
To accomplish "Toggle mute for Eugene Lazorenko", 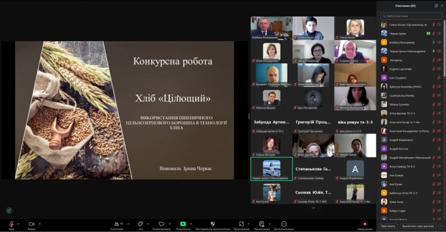I will 434,69.
